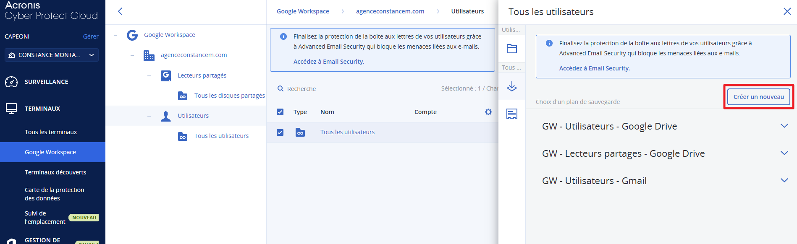Click the Utilisateurs breadcrumb text

(x=467, y=11)
